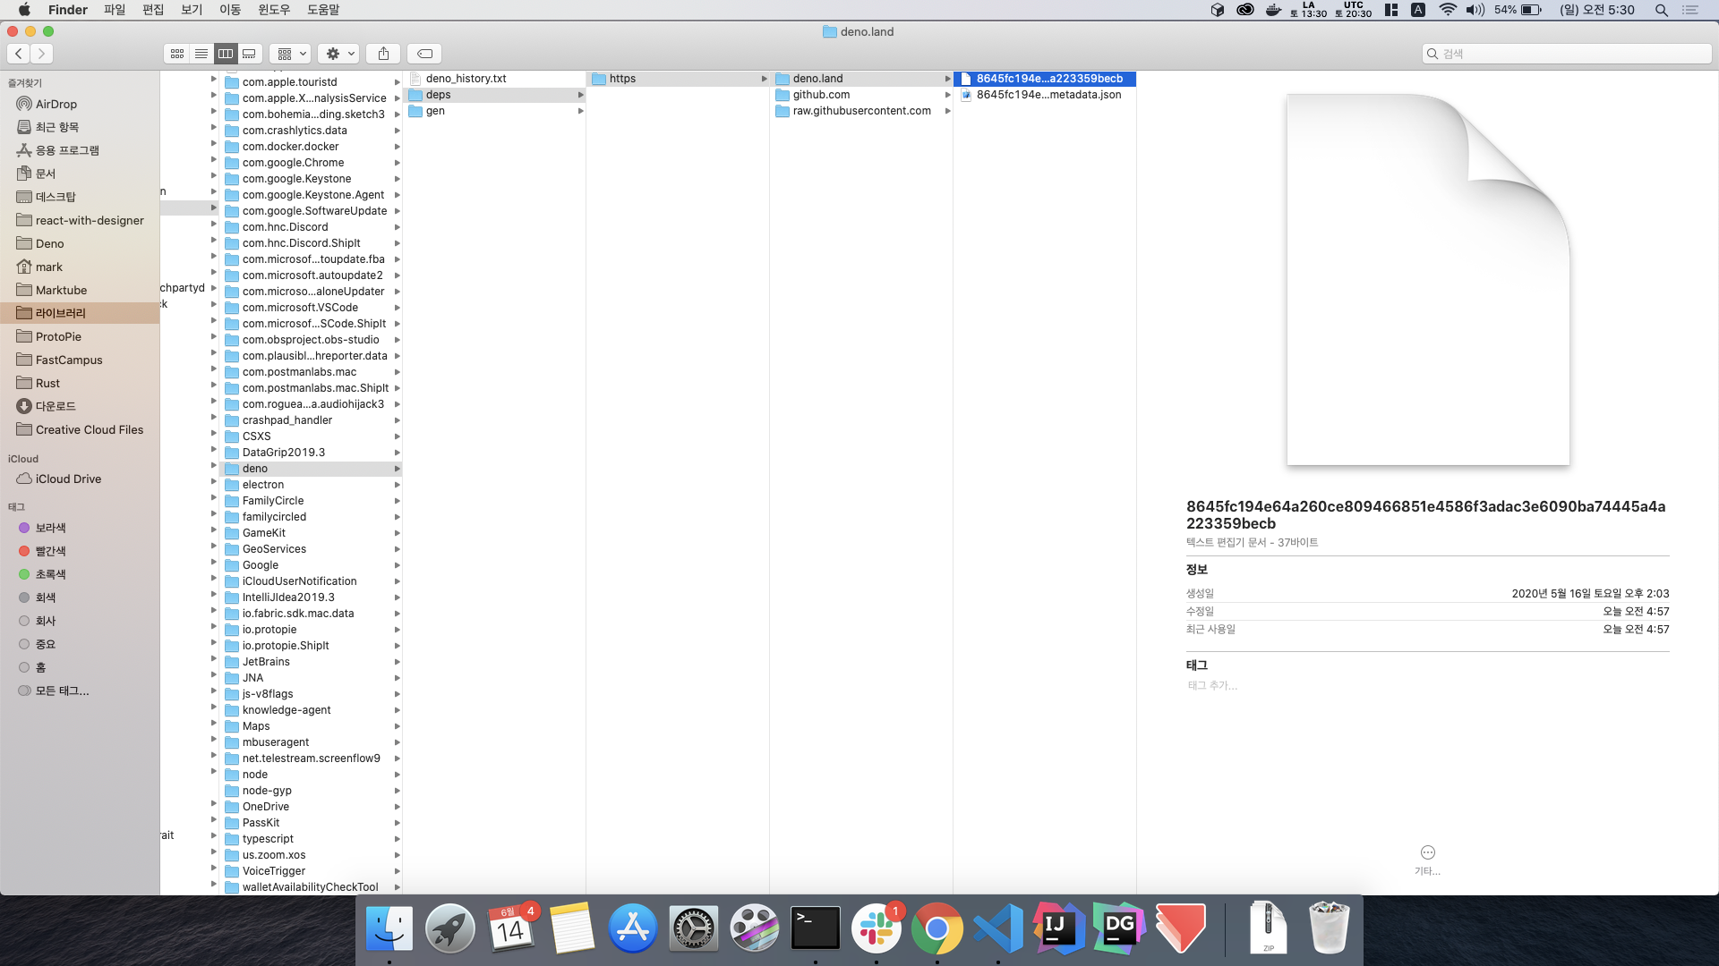The height and width of the screenshot is (966, 1719).
Task: Open the 보기 menu in menu bar
Action: tap(192, 10)
